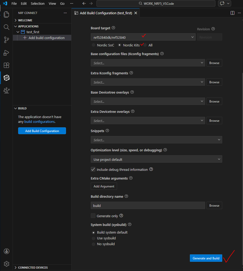
Task: Click help icon next to Revision
Action: coord(213,29)
